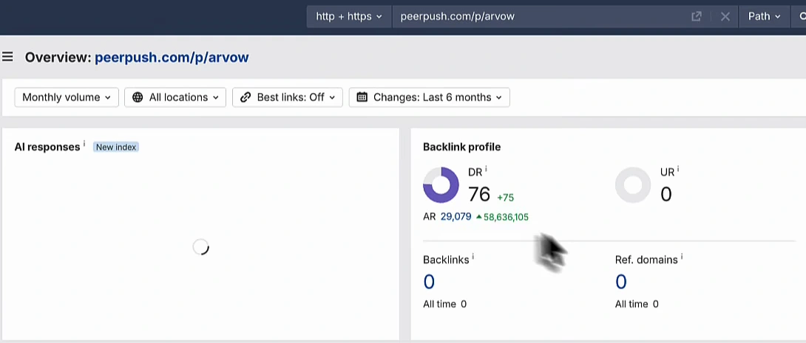Show info tooltip for AI responses
The height and width of the screenshot is (343, 806).
pos(84,144)
